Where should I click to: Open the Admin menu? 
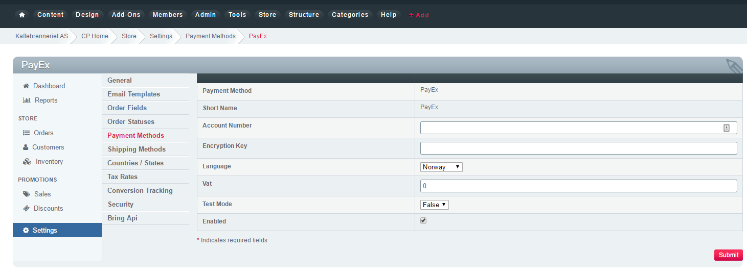(206, 15)
